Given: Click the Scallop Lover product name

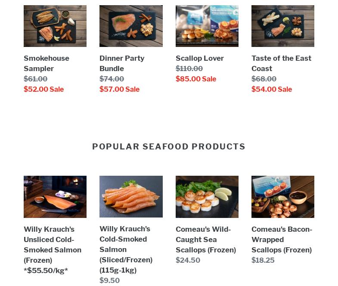Looking at the screenshot, I should pos(200,58).
